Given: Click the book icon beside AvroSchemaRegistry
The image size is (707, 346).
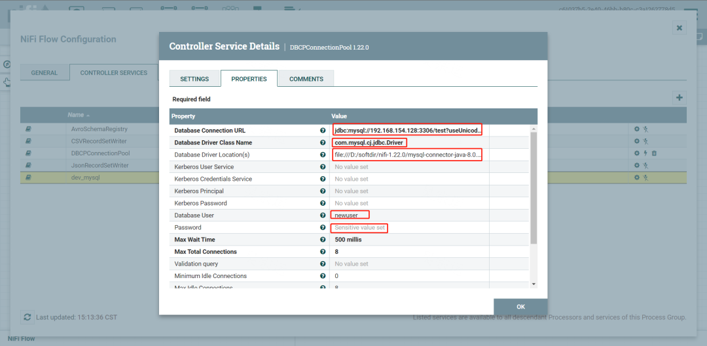Looking at the screenshot, I should 28,129.
